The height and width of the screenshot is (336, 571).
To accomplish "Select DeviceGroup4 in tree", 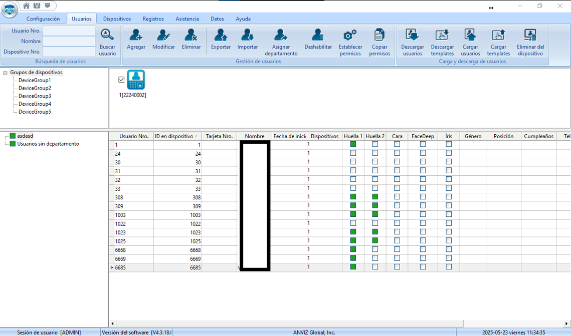I will [x=35, y=104].
